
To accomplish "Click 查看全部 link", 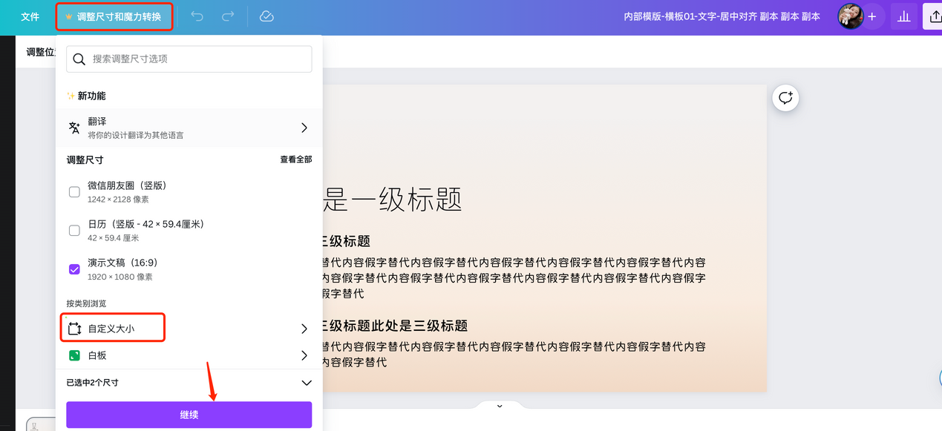I will point(295,159).
